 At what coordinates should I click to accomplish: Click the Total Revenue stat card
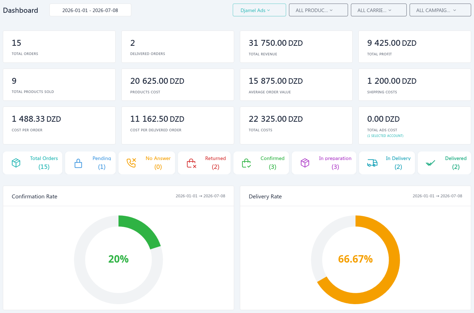296,46
